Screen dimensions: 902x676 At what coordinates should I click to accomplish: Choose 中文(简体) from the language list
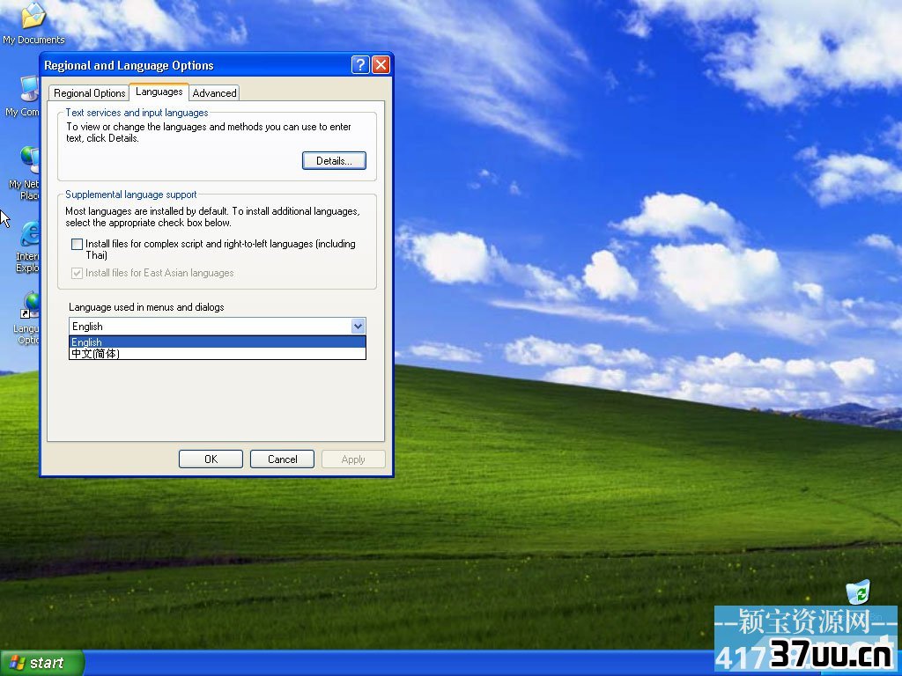218,354
